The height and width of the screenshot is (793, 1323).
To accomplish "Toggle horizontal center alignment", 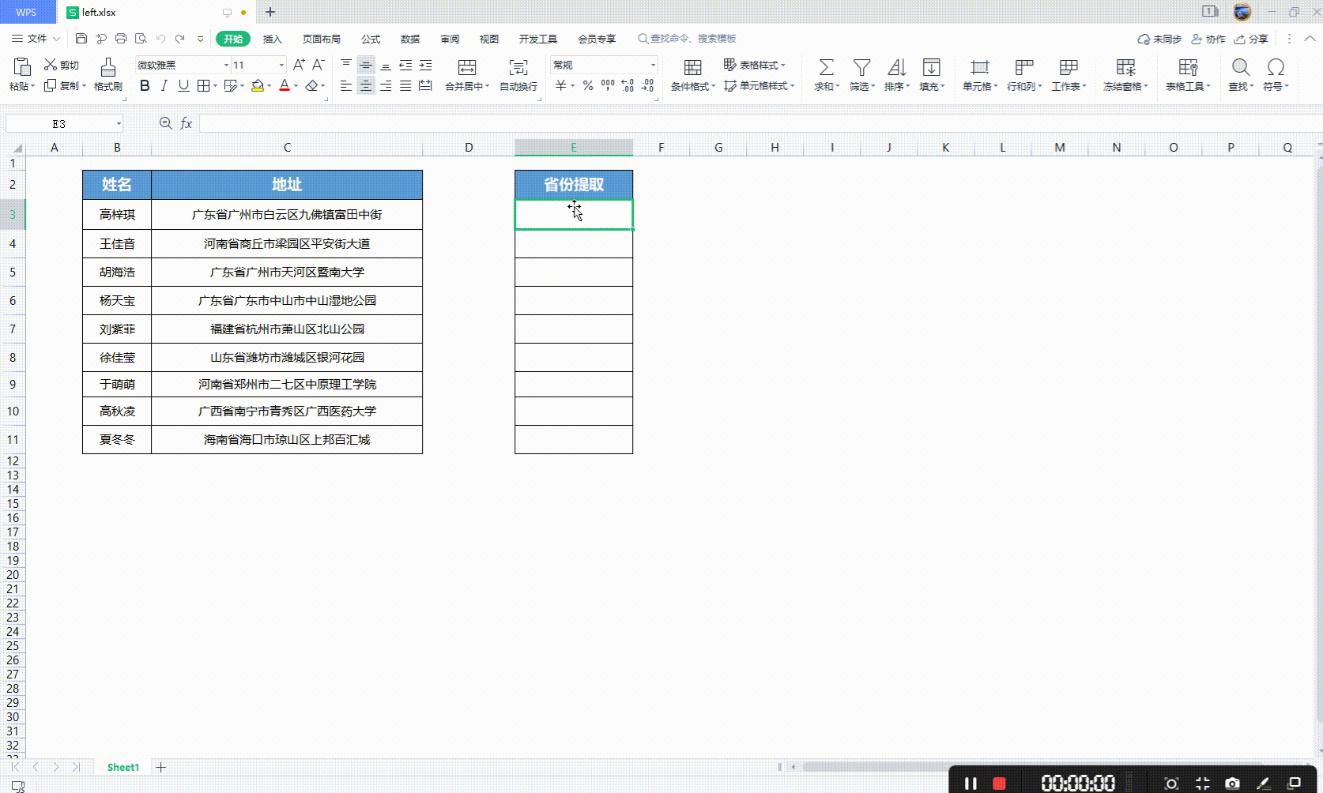I will [366, 85].
